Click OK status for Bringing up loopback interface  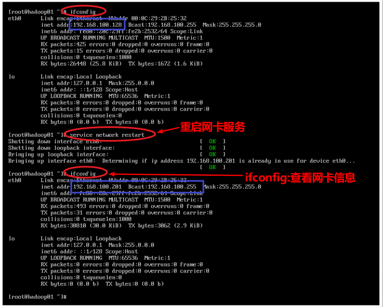click(x=213, y=154)
